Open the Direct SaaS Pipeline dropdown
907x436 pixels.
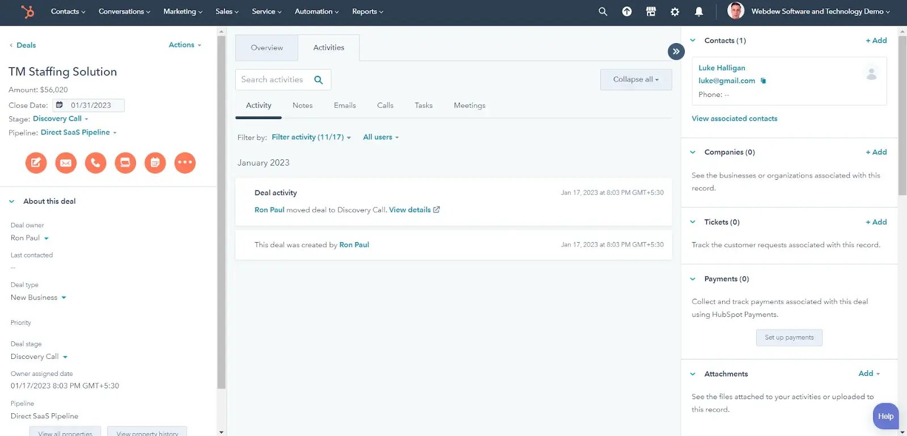point(79,133)
